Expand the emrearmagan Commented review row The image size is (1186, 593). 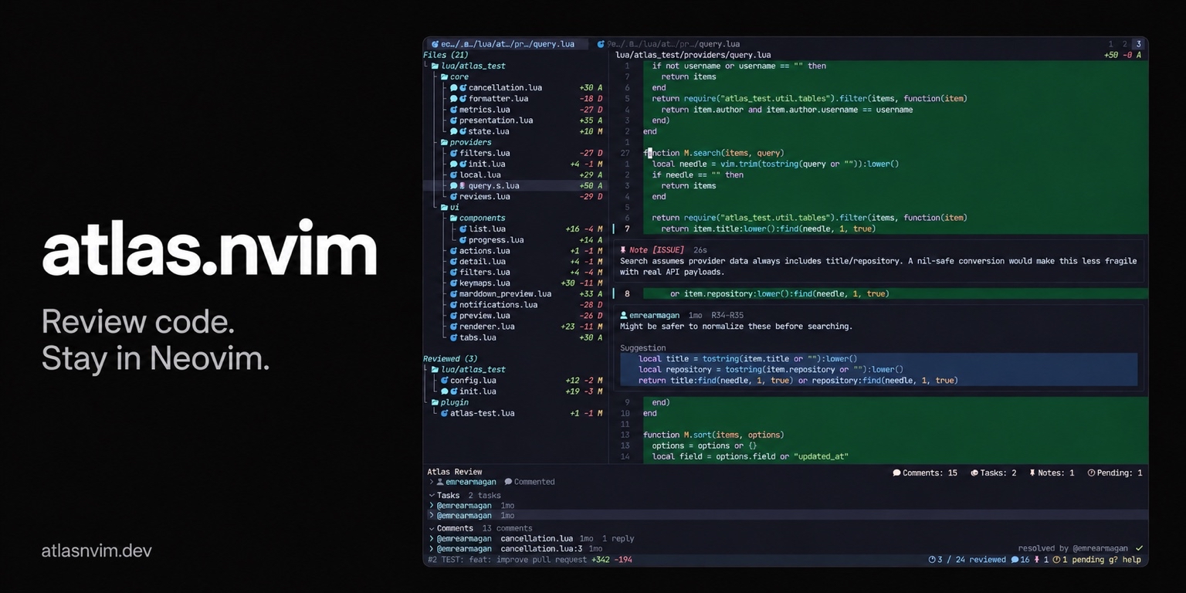point(432,482)
